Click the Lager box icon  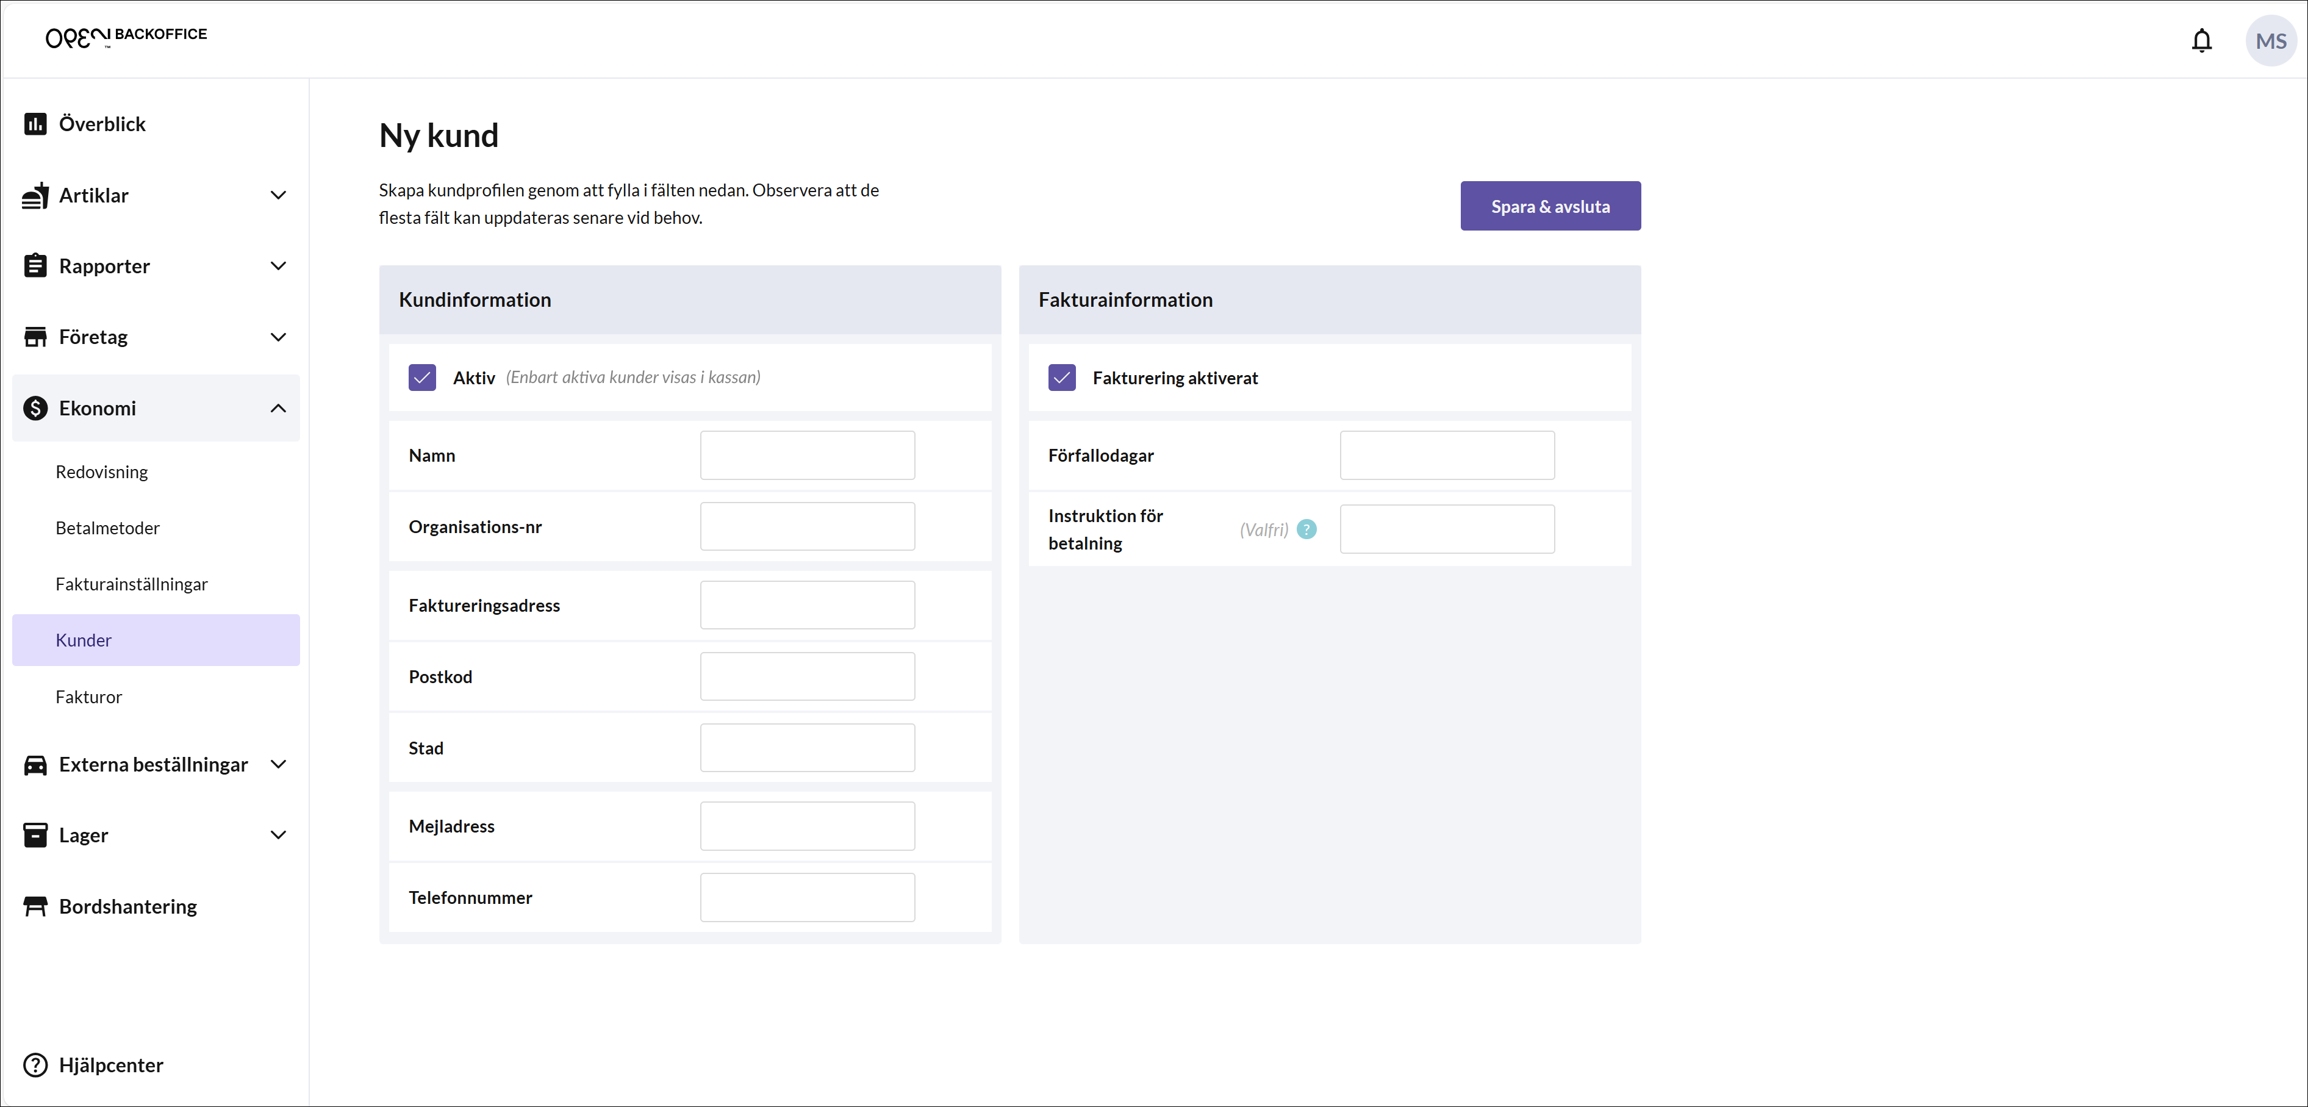coord(35,836)
